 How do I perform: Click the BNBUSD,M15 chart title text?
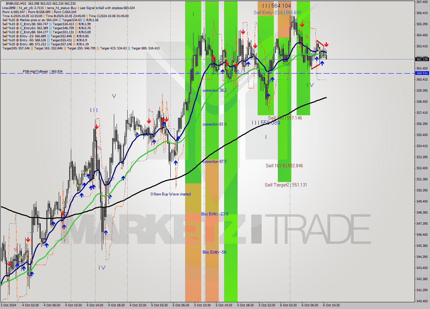16,3
